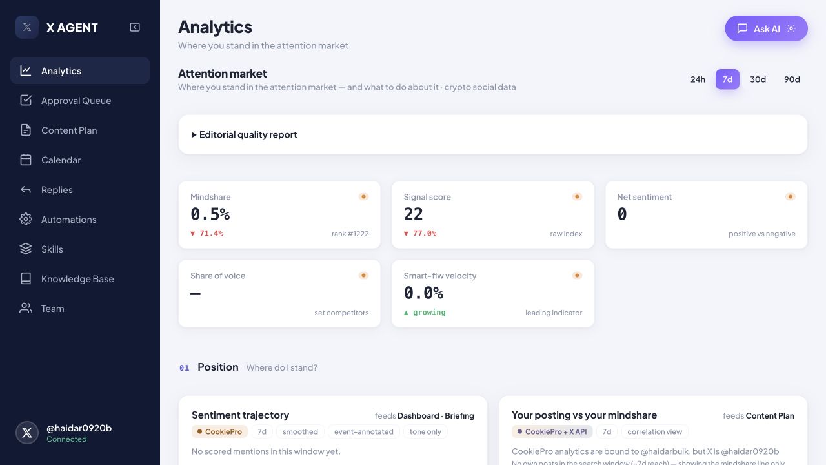
Task: Open the Skills layers icon
Action: coord(26,249)
